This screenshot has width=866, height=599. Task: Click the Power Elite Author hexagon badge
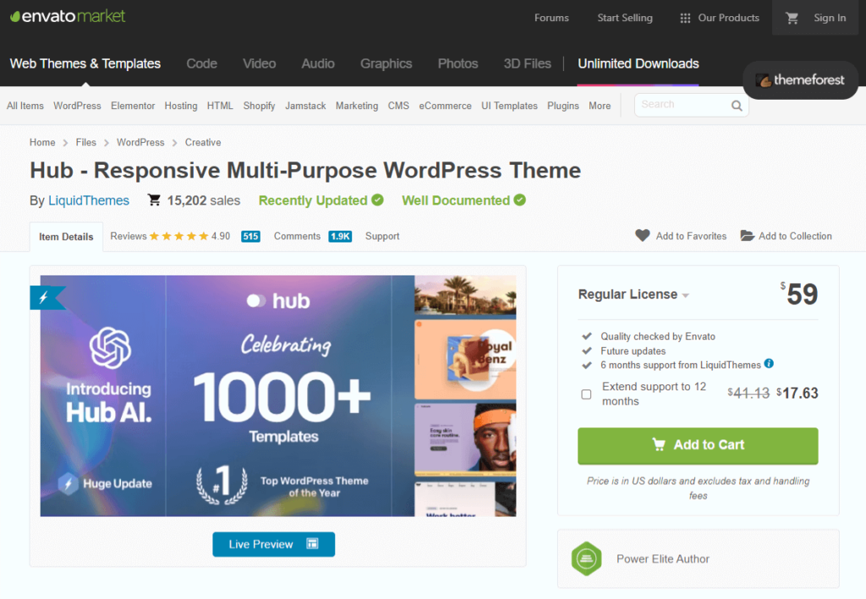click(586, 558)
